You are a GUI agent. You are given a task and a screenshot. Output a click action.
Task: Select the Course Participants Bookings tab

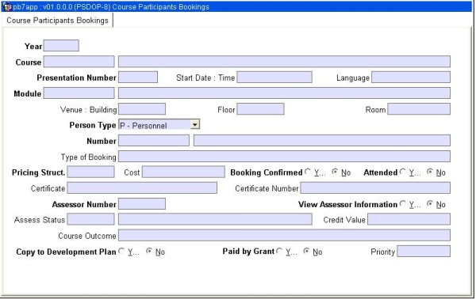(x=57, y=21)
